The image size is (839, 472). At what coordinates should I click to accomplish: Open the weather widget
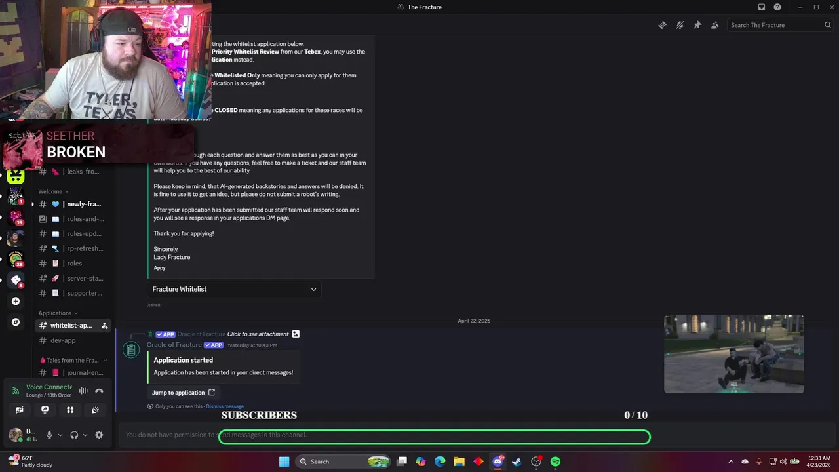(29, 462)
